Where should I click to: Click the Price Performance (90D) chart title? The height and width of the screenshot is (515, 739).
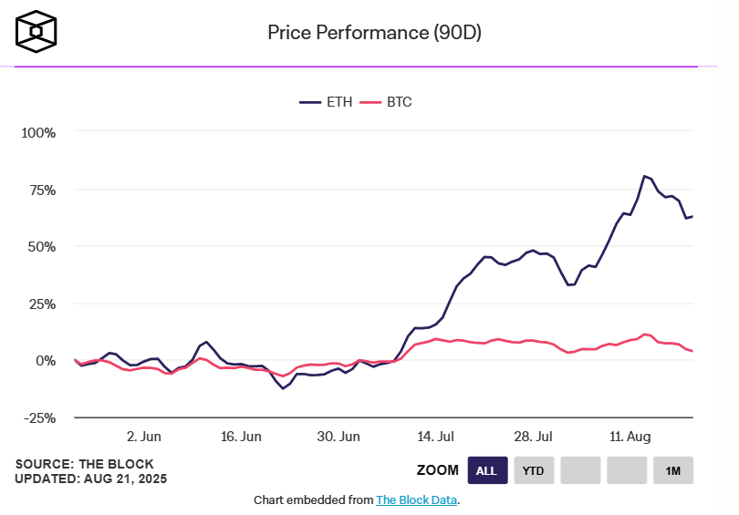(375, 33)
